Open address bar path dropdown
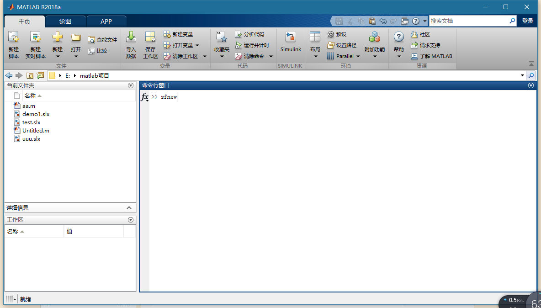This screenshot has width=541, height=308. 522,75
